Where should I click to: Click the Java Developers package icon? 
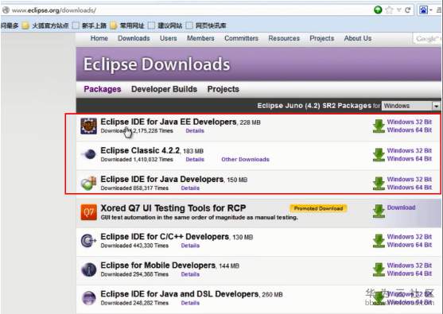pyautogui.click(x=88, y=183)
